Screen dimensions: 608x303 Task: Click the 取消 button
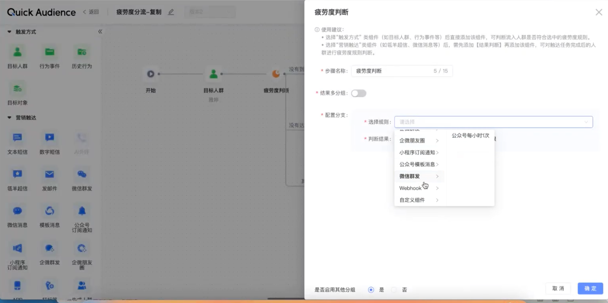coord(558,289)
